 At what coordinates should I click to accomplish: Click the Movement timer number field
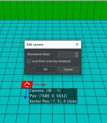pos(66,55)
